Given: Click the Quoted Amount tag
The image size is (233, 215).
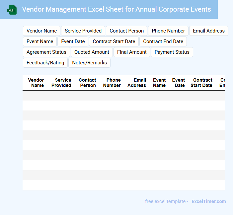Looking at the screenshot, I should click(x=92, y=52).
